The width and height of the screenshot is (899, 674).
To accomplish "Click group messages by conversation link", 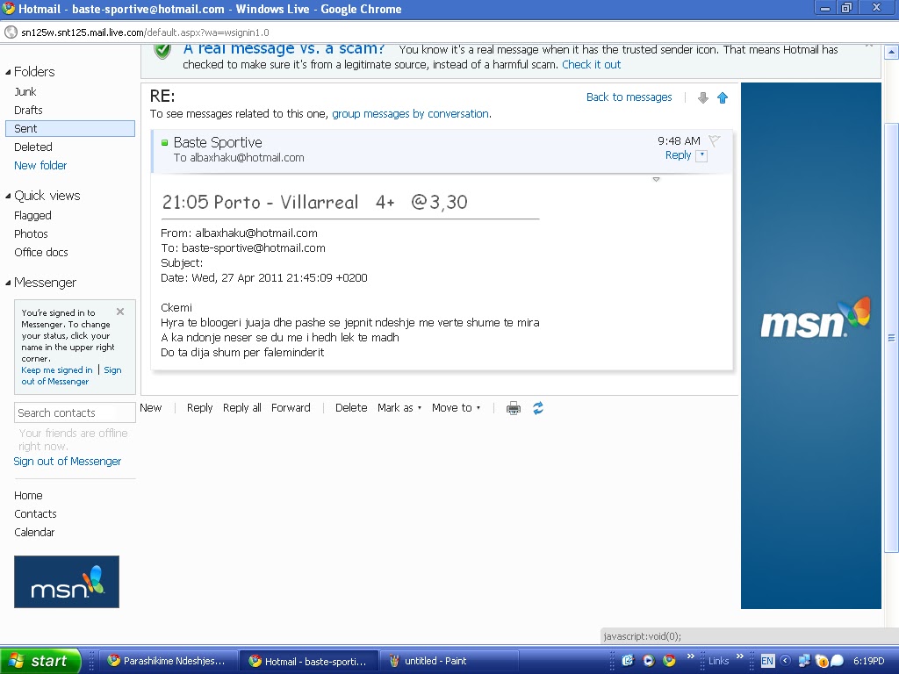I will (x=411, y=114).
